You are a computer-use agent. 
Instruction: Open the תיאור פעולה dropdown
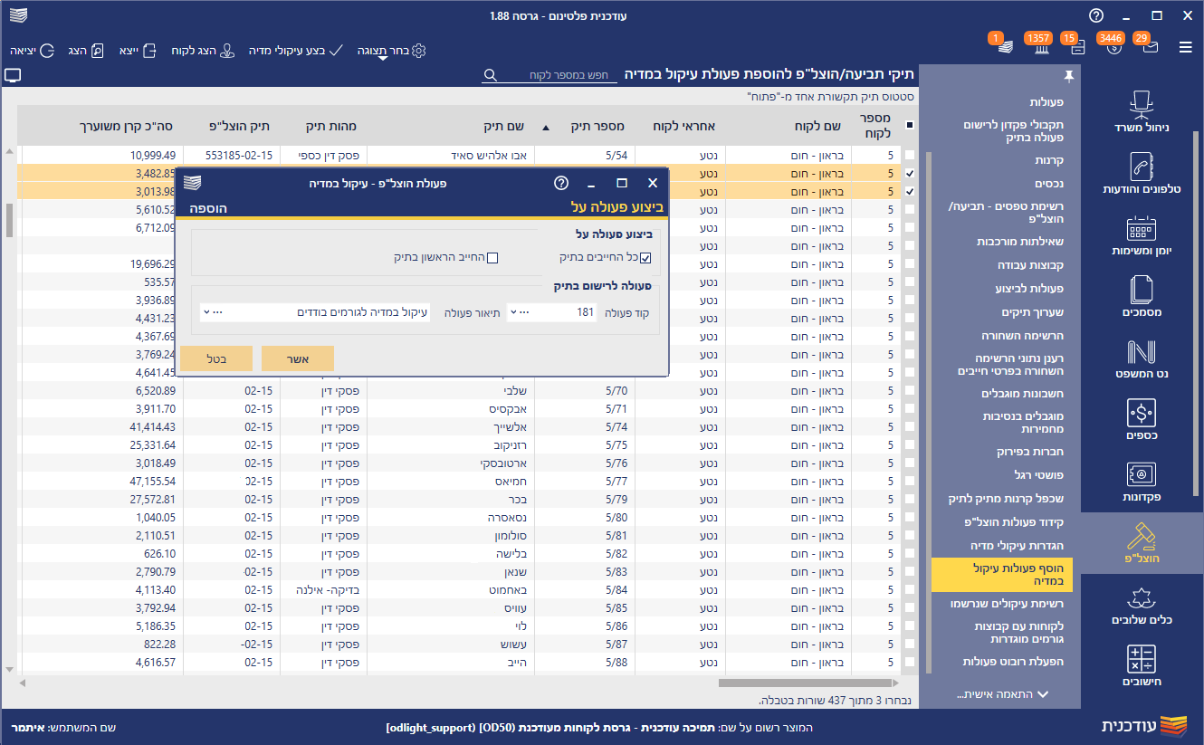(207, 312)
